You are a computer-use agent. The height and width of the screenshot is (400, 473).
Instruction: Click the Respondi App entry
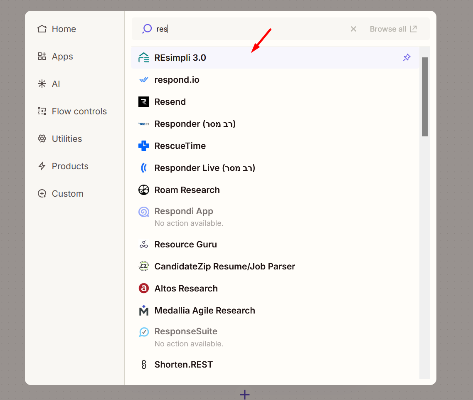tap(275, 217)
